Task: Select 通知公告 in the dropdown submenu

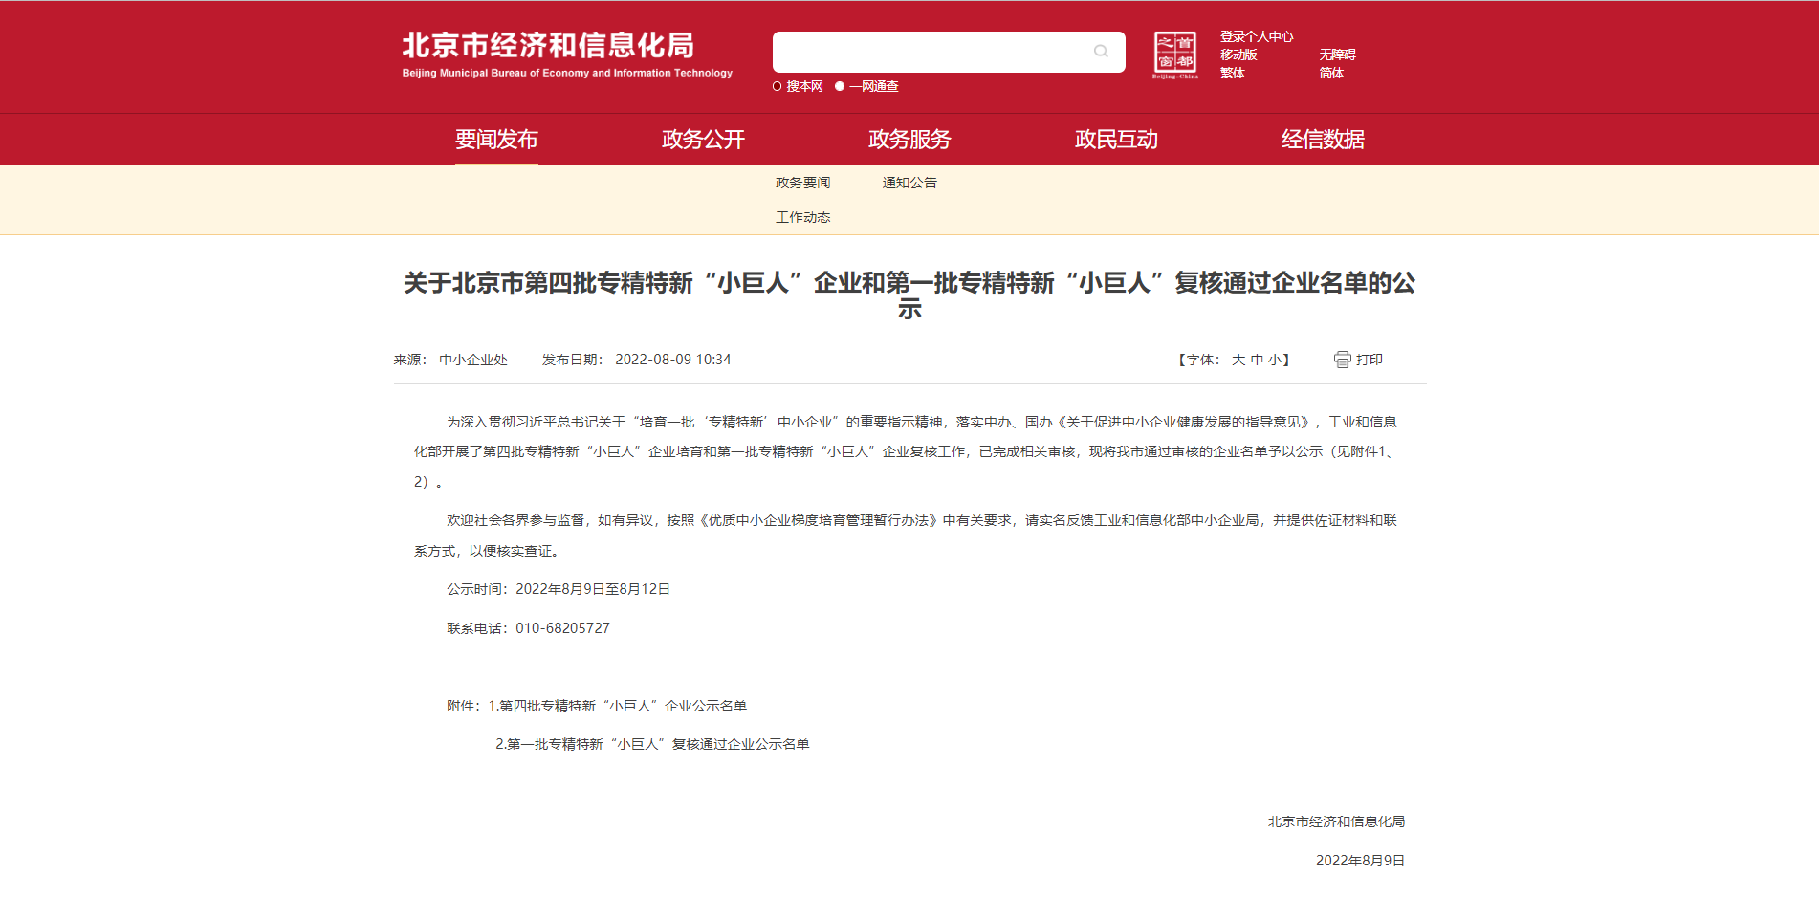Action: (909, 183)
